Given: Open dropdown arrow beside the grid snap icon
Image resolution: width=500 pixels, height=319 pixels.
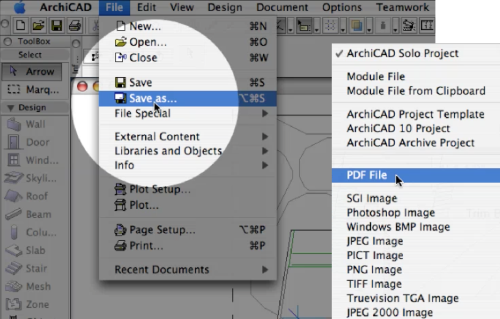Looking at the screenshot, I should 343,29.
